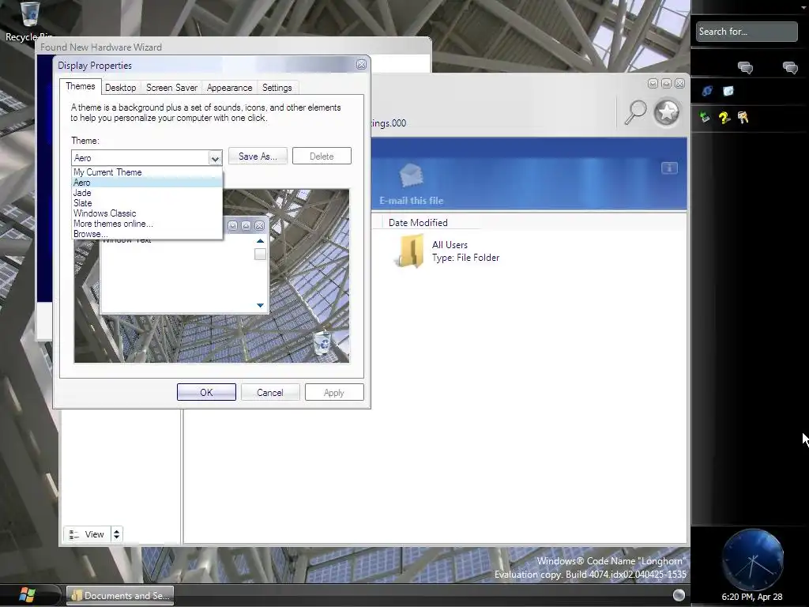This screenshot has width=809, height=607.
Task: Switch to the Screen Saver tab
Action: click(171, 88)
